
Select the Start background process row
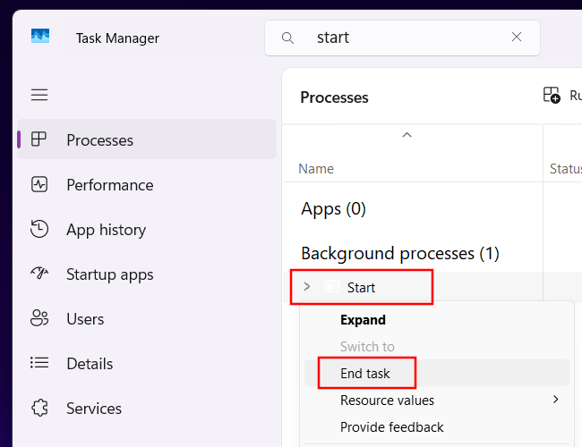click(432, 287)
